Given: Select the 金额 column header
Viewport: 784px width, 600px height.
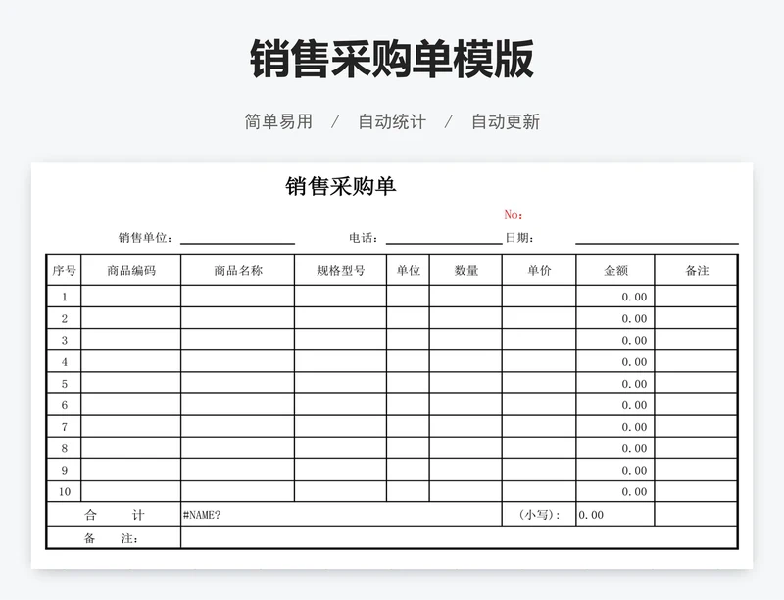Looking at the screenshot, I should pyautogui.click(x=615, y=270).
